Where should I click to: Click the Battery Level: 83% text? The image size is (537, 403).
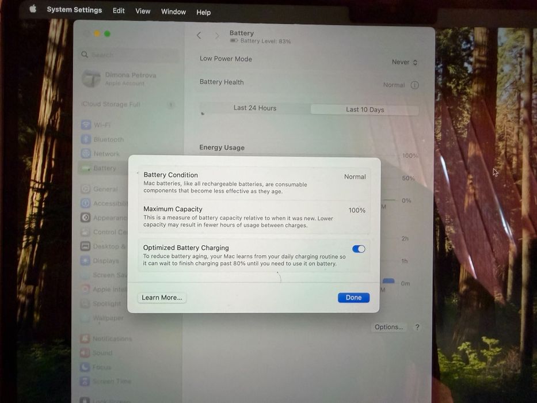(x=265, y=41)
